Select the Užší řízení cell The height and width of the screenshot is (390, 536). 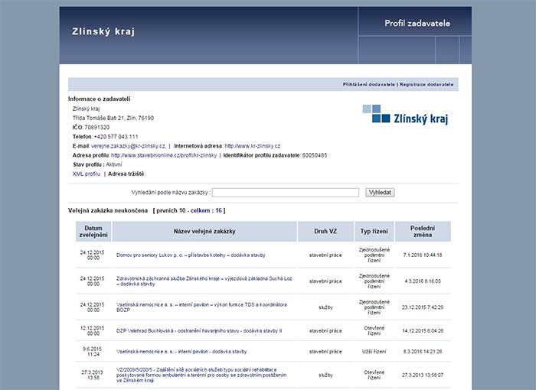click(x=374, y=352)
